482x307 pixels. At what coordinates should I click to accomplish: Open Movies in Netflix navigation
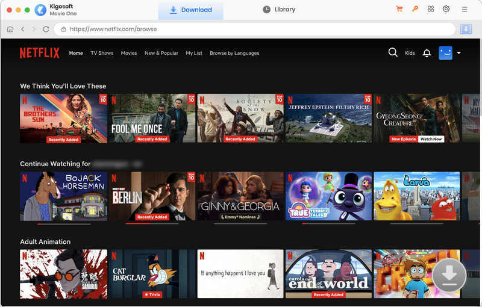pyautogui.click(x=129, y=53)
